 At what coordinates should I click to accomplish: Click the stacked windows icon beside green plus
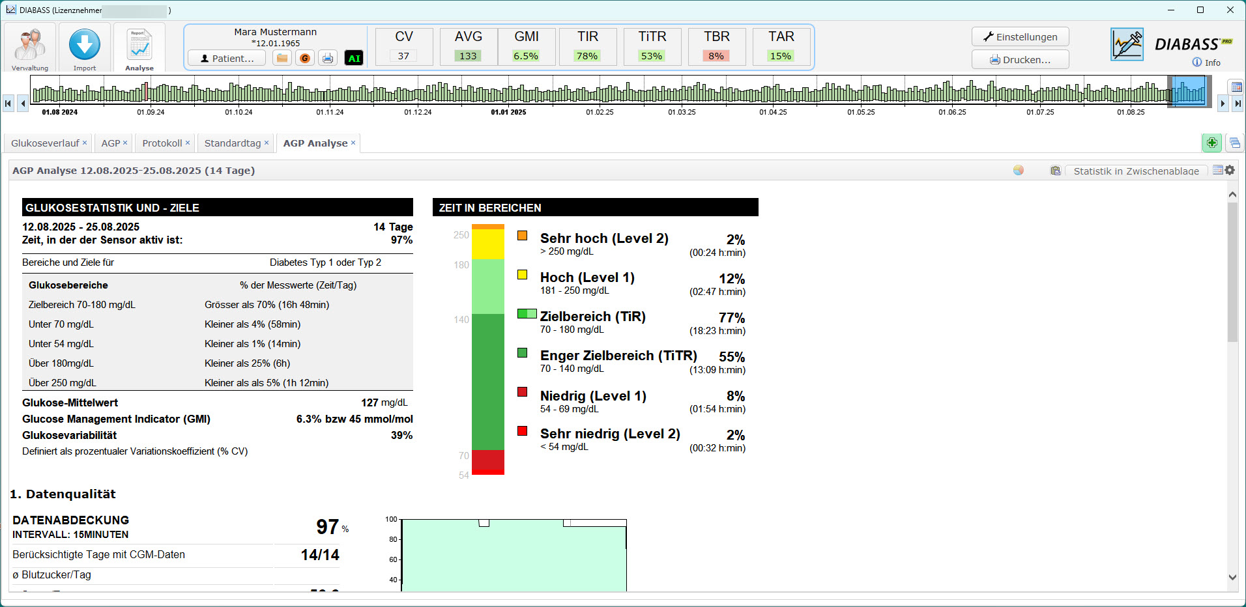click(1234, 143)
